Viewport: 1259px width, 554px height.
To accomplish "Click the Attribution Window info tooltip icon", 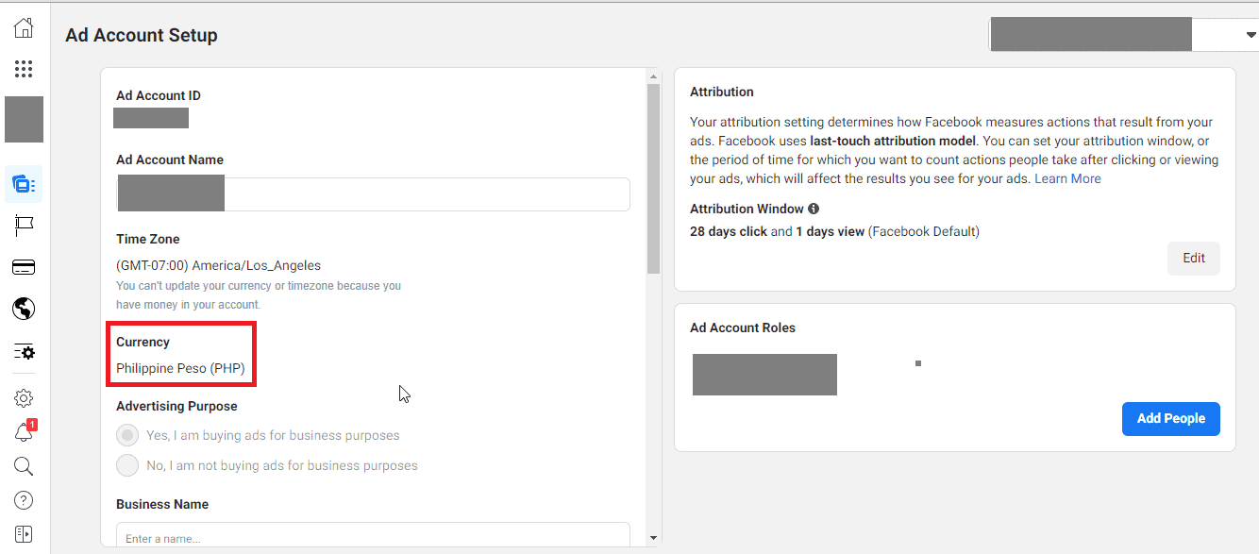I will 814,209.
